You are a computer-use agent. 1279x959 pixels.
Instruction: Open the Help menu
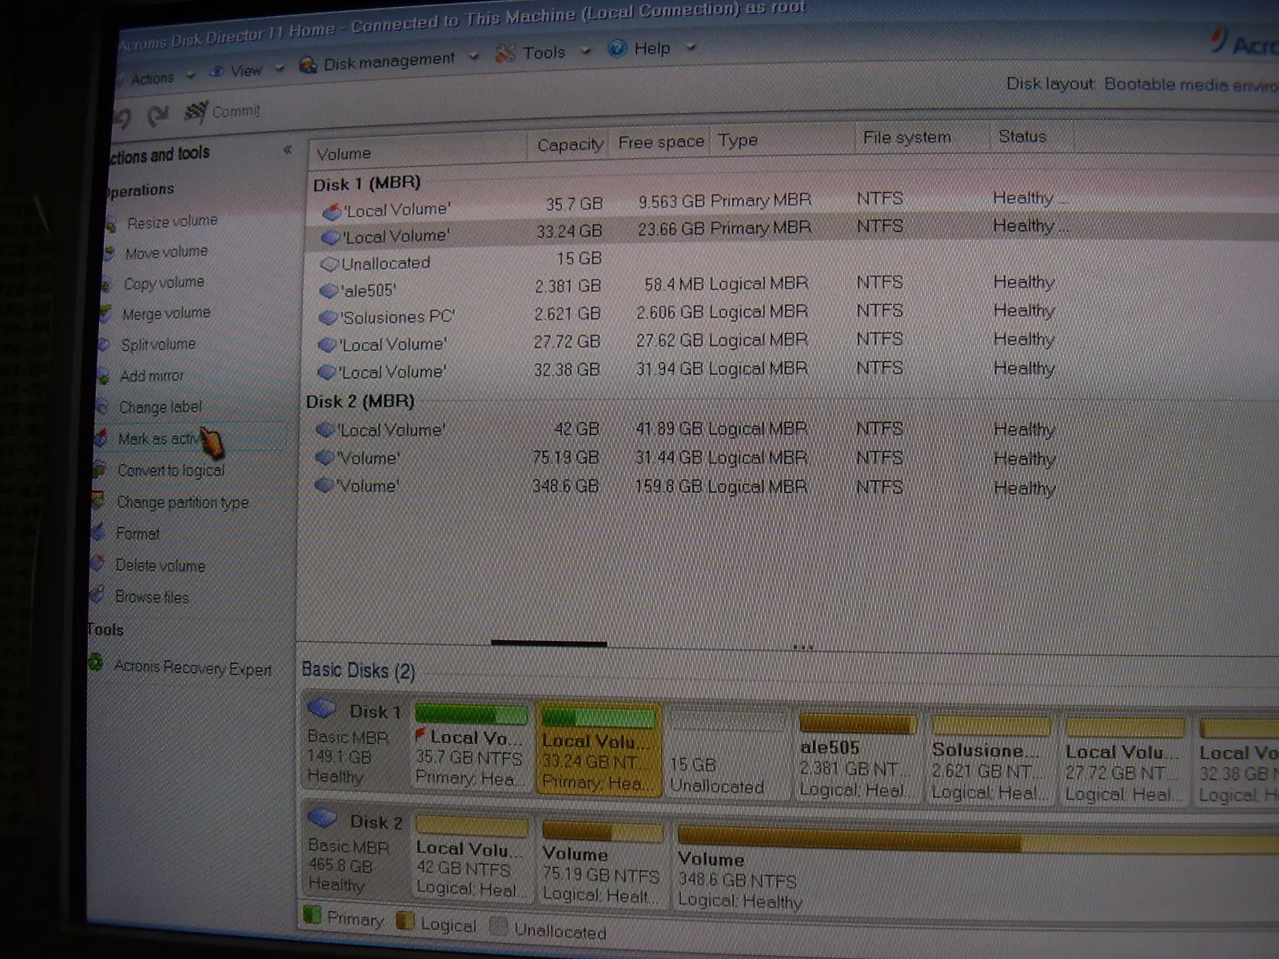[651, 49]
